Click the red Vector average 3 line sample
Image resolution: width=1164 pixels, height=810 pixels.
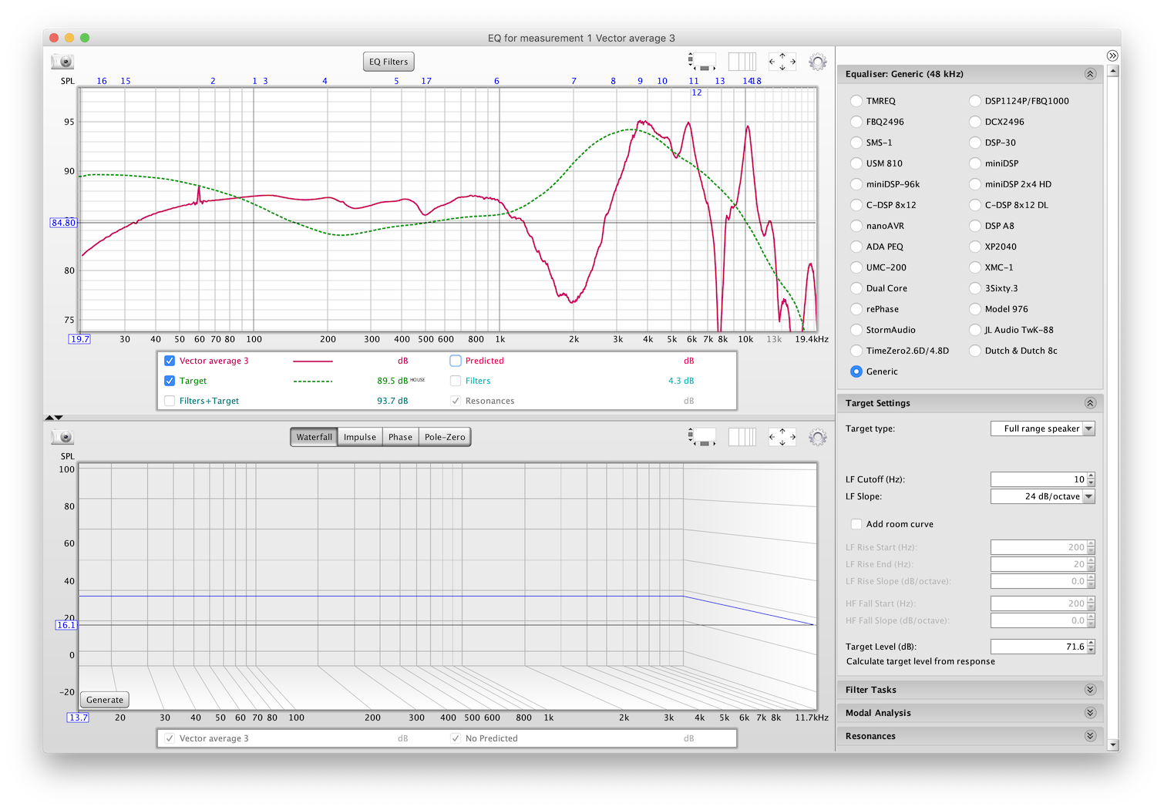point(313,361)
